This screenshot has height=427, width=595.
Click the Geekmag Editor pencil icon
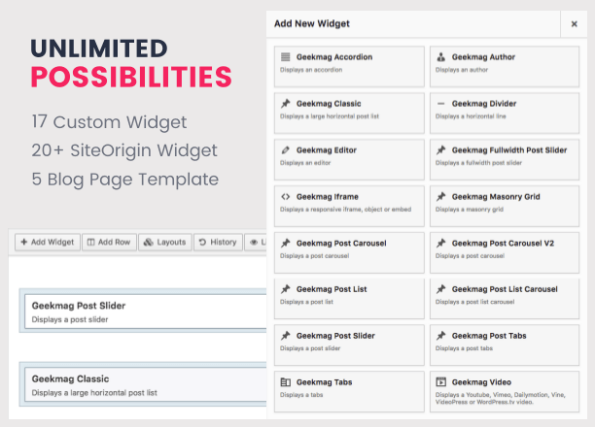coord(286,150)
